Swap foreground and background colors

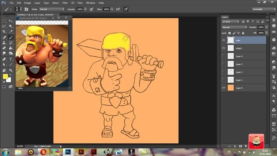10,75
